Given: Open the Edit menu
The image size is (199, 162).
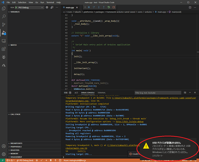Looking at the screenshot, I should (x=14, y=2).
